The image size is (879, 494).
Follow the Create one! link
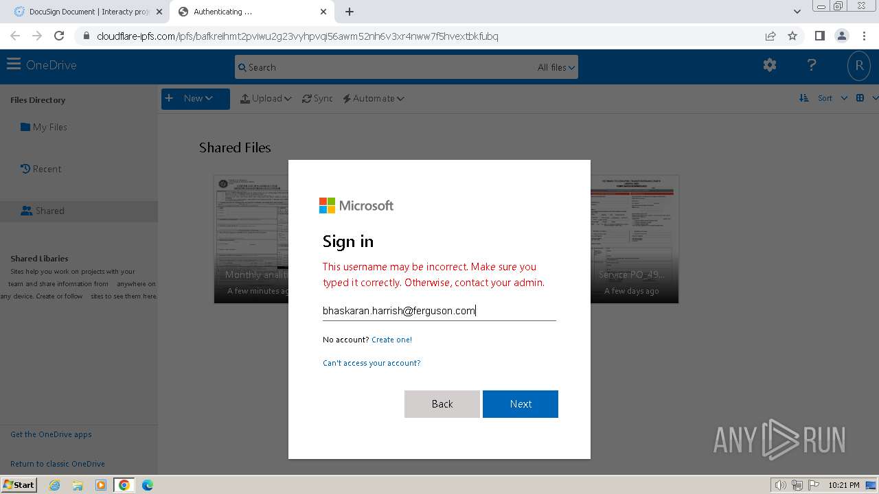pos(391,340)
